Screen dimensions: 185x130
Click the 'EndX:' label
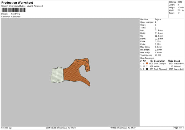click(143, 41)
